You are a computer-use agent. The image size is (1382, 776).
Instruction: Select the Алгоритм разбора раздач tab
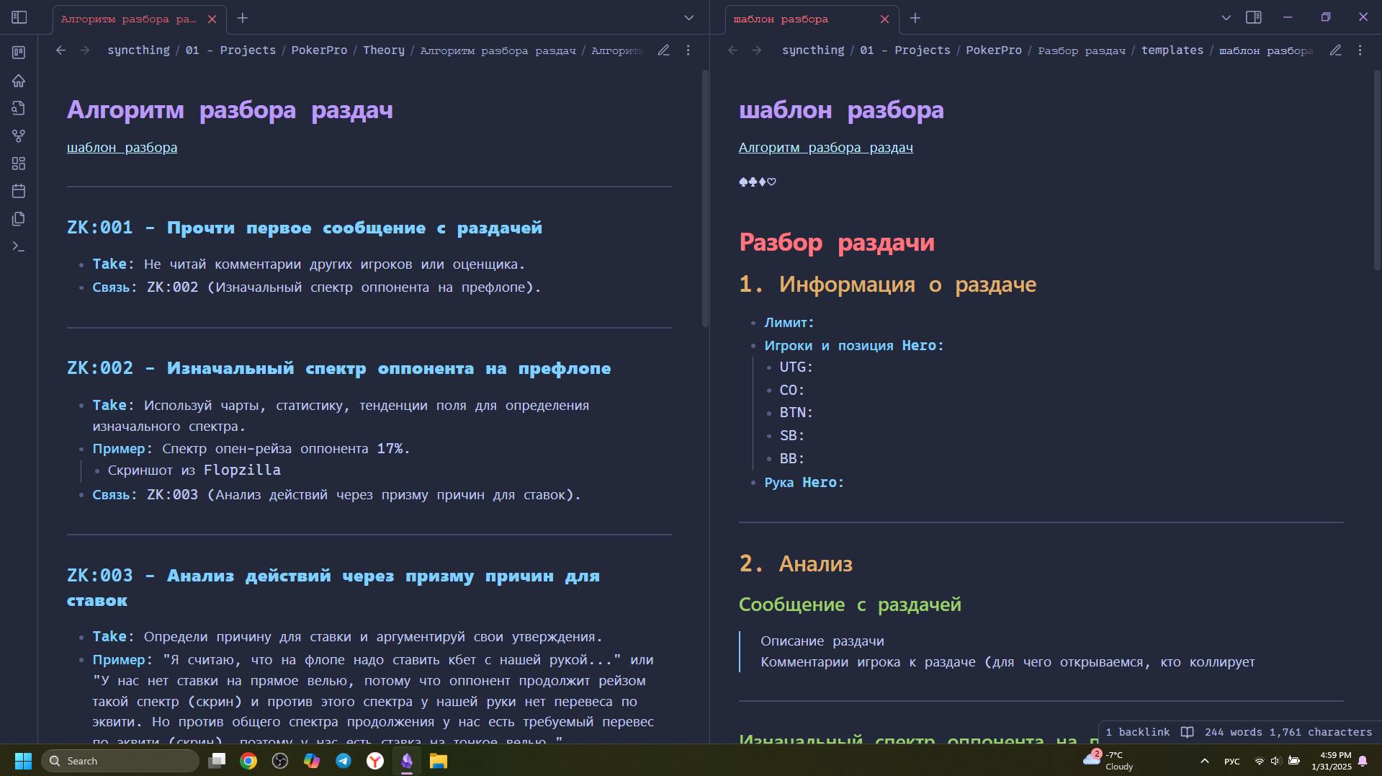click(x=129, y=19)
